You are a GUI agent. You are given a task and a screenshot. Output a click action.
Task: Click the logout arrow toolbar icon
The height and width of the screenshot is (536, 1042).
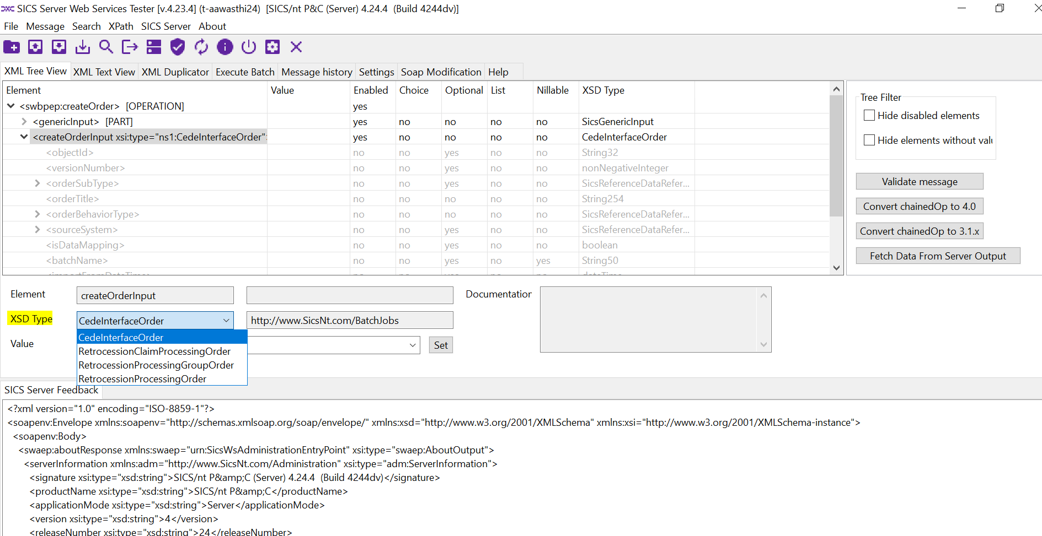[x=130, y=47]
